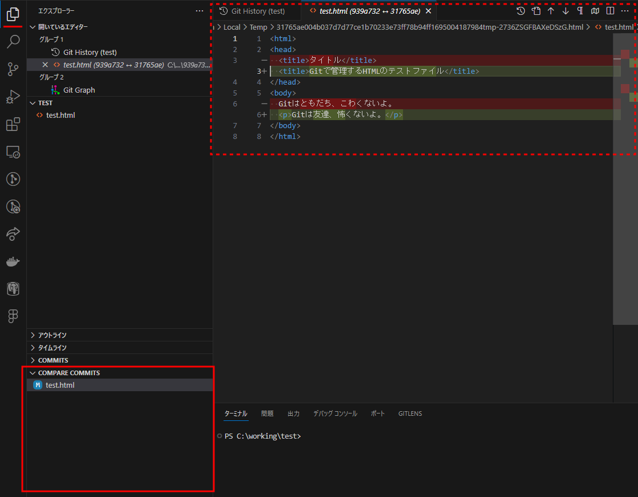This screenshot has width=638, height=497.
Task: Click the </body> closing tag line
Action: coord(285,126)
